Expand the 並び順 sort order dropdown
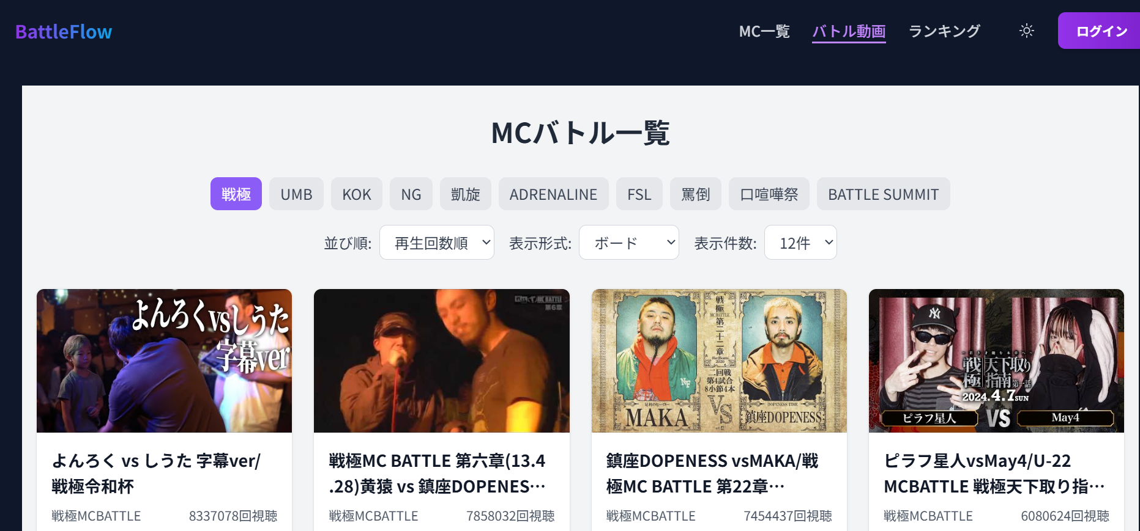Image resolution: width=1140 pixels, height=531 pixels. (x=437, y=243)
